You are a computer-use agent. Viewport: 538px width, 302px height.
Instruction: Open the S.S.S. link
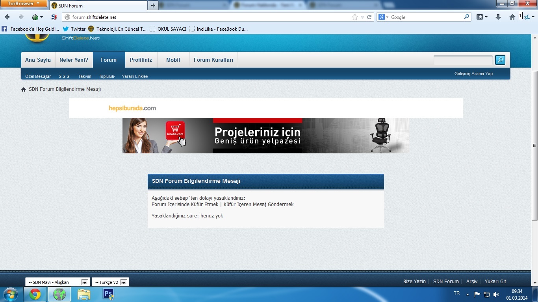tap(65, 76)
